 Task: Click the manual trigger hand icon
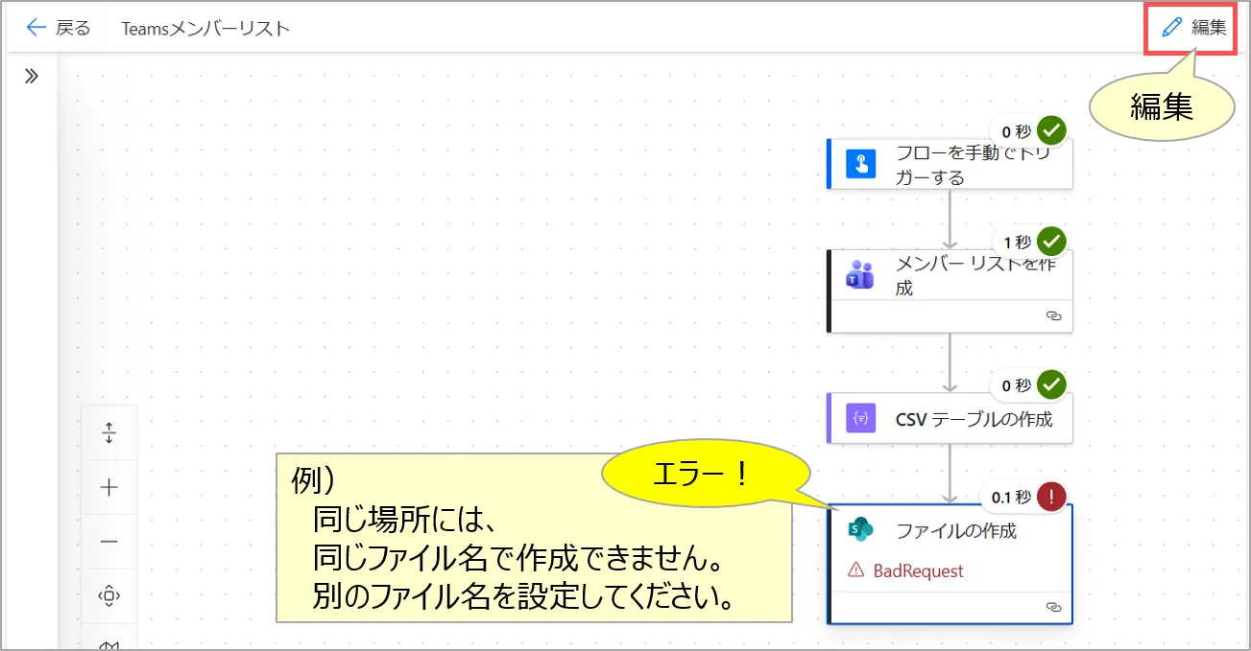point(860,164)
